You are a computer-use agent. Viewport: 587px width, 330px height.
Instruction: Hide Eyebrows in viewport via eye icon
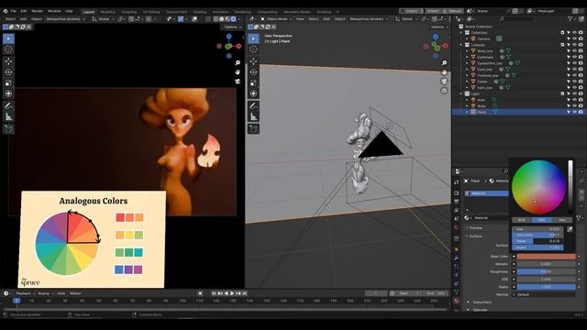(x=574, y=57)
